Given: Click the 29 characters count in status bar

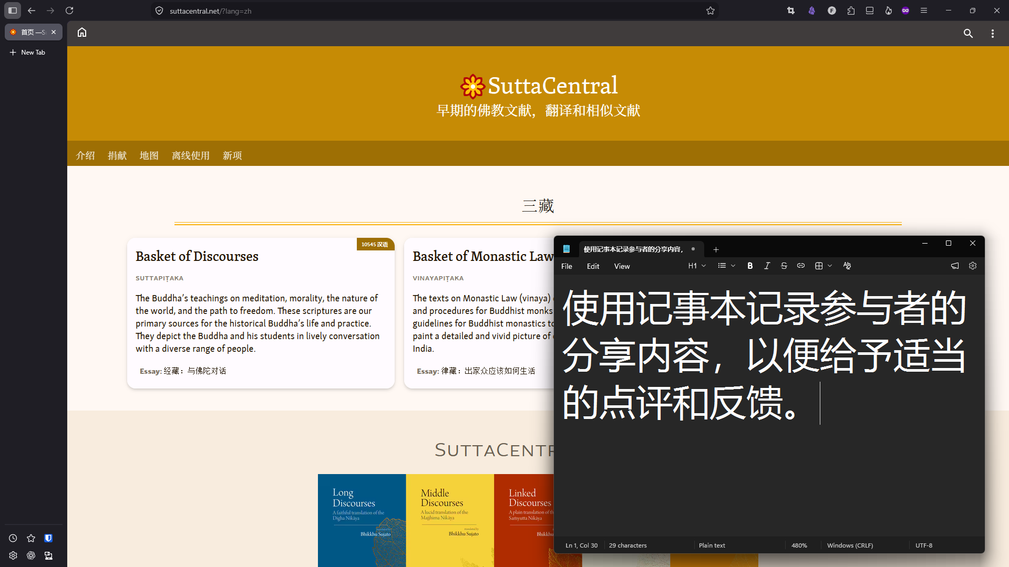Looking at the screenshot, I should [627, 545].
